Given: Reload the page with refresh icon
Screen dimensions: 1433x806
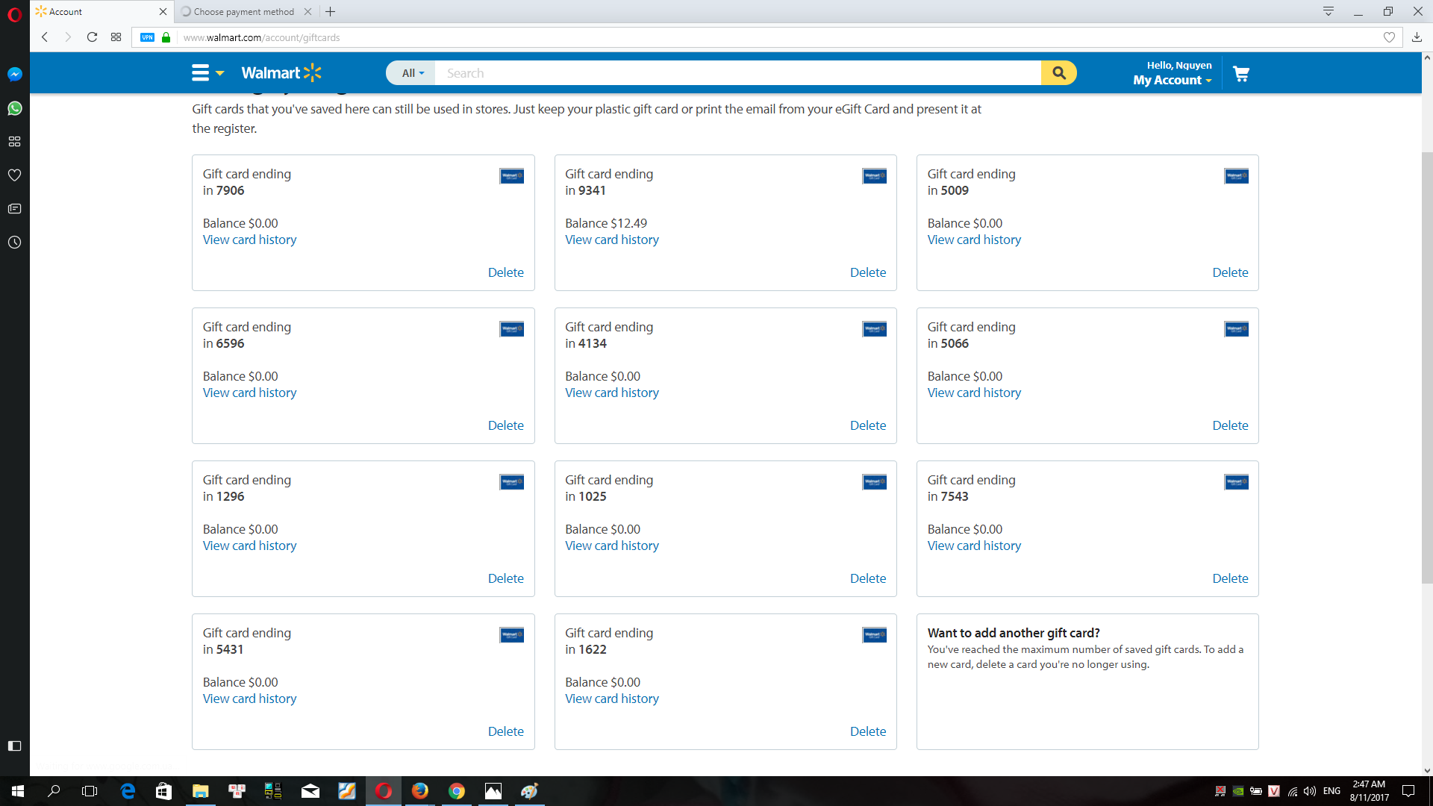Looking at the screenshot, I should 92,37.
